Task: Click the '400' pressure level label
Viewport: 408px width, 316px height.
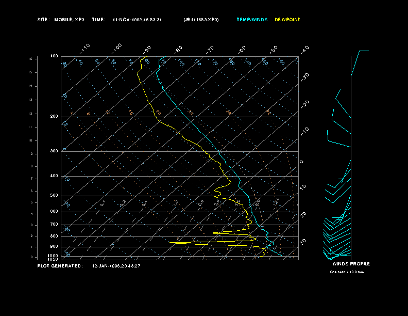Action: [x=54, y=176]
